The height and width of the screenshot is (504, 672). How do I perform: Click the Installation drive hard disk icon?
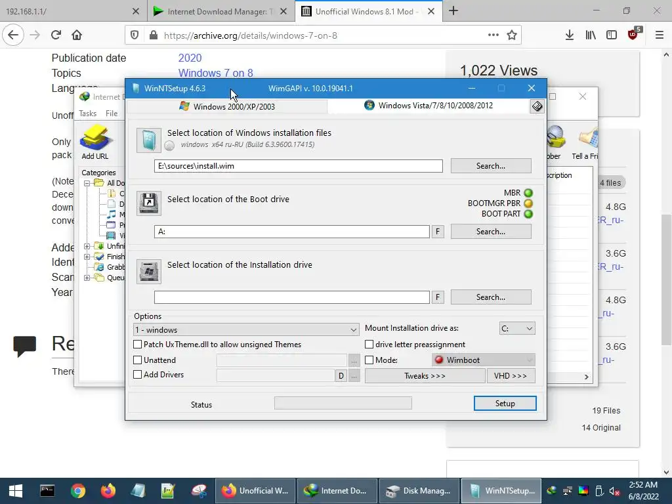click(x=149, y=271)
